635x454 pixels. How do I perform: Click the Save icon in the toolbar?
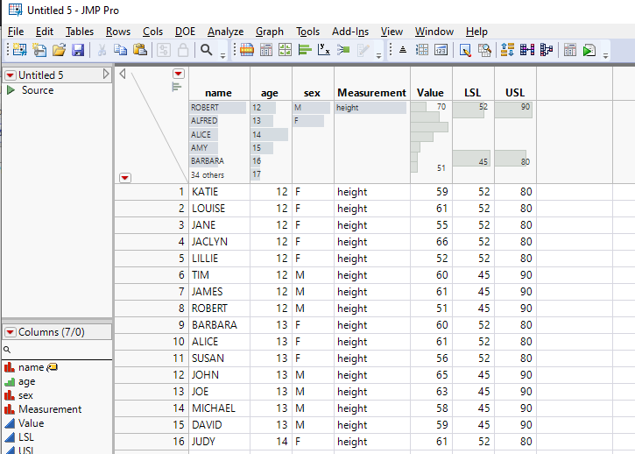[x=78, y=51]
